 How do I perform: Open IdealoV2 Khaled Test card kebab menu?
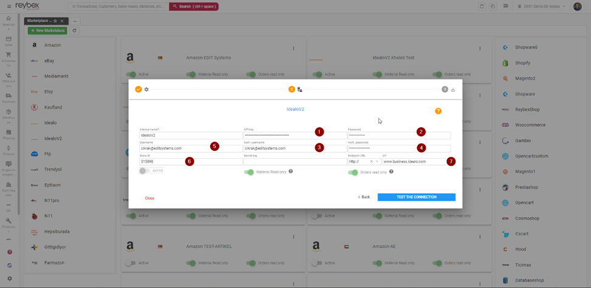click(480, 49)
